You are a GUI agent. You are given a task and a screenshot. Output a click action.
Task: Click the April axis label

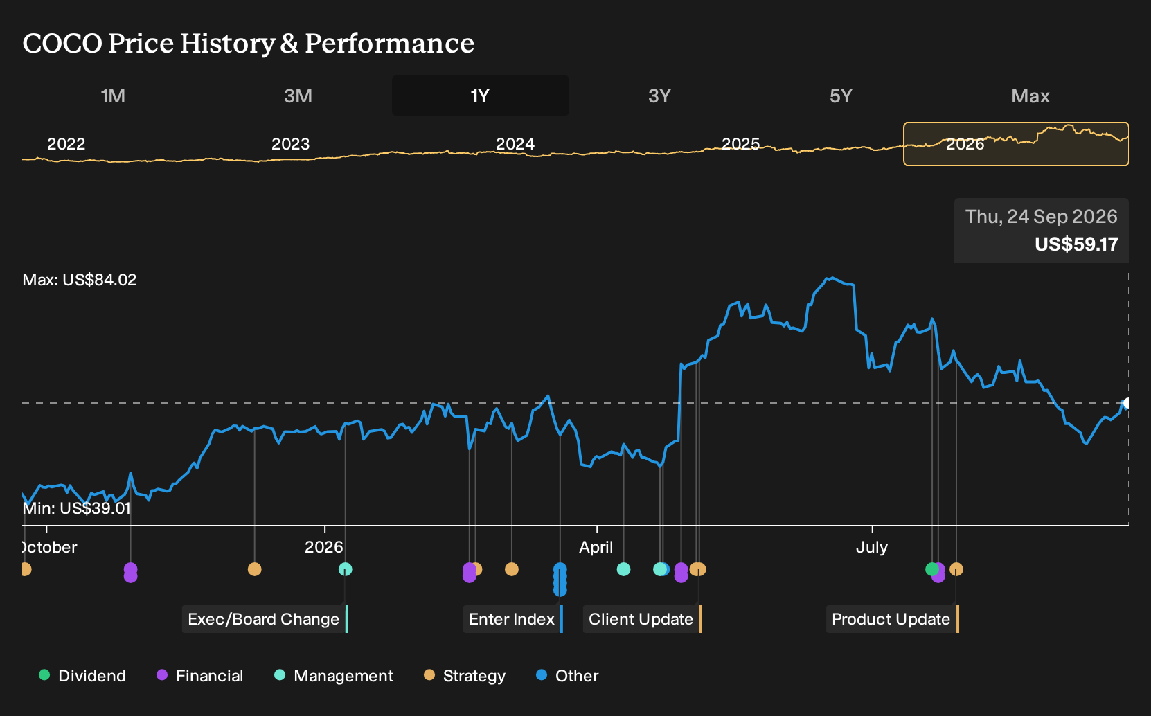pos(596,548)
